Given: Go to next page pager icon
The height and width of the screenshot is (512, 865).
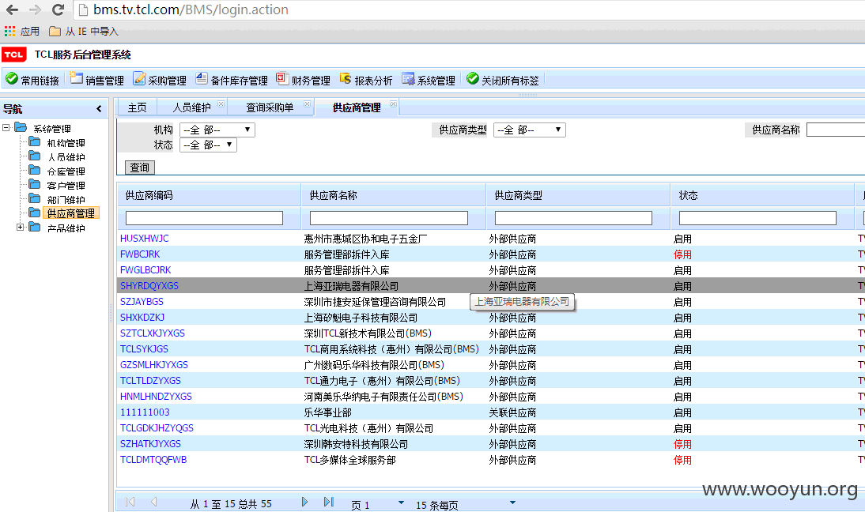Looking at the screenshot, I should pyautogui.click(x=304, y=502).
